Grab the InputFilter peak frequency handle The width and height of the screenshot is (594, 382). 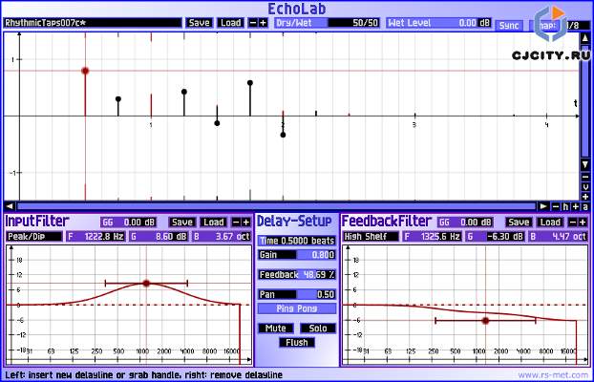coord(146,283)
